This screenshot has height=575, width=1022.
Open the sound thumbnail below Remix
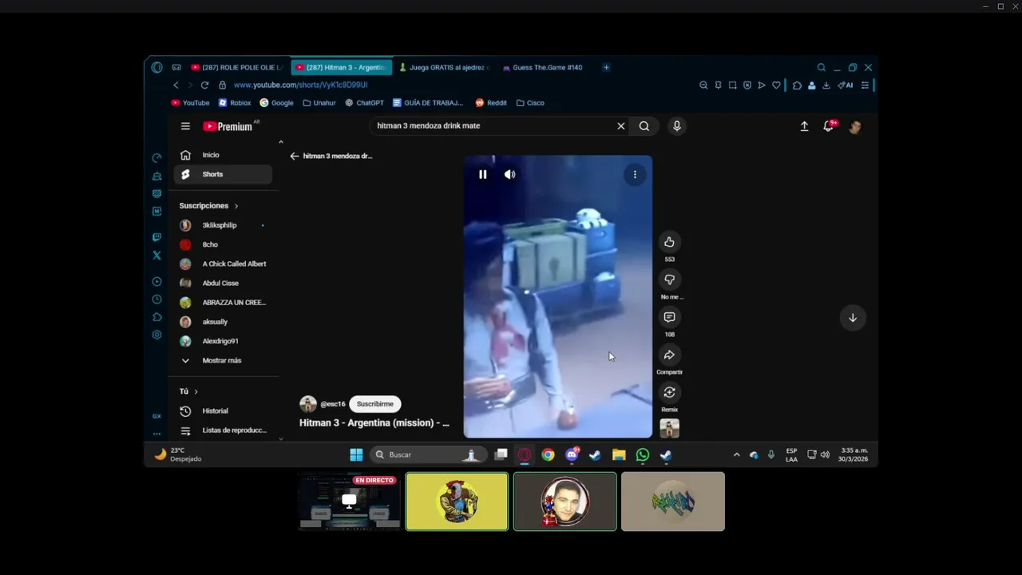(x=669, y=428)
